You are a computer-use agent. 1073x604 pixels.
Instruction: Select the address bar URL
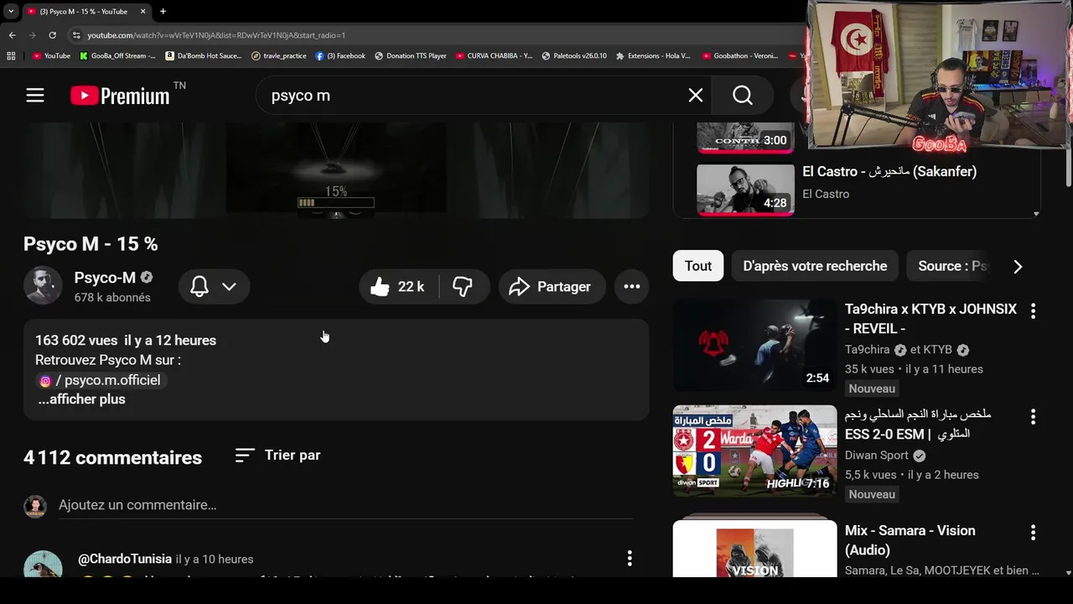[216, 35]
